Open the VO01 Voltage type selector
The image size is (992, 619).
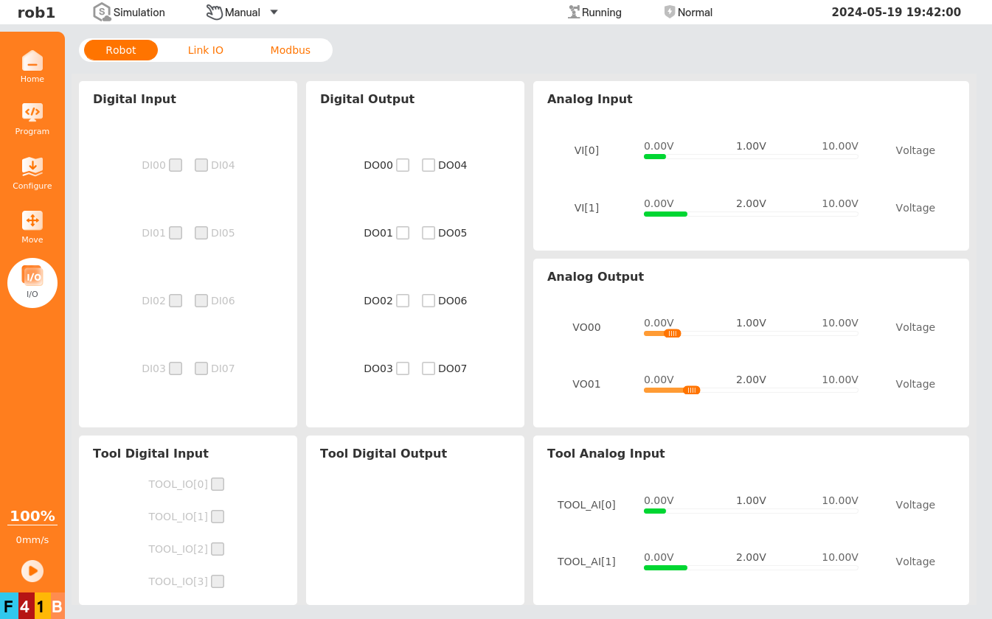(915, 384)
